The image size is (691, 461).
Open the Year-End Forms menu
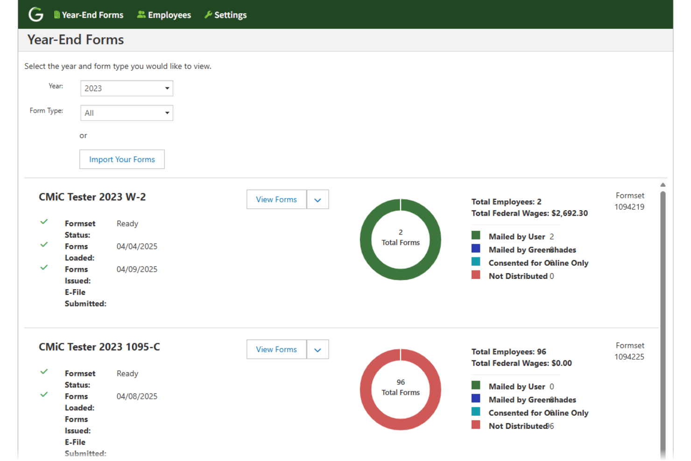[x=89, y=15]
